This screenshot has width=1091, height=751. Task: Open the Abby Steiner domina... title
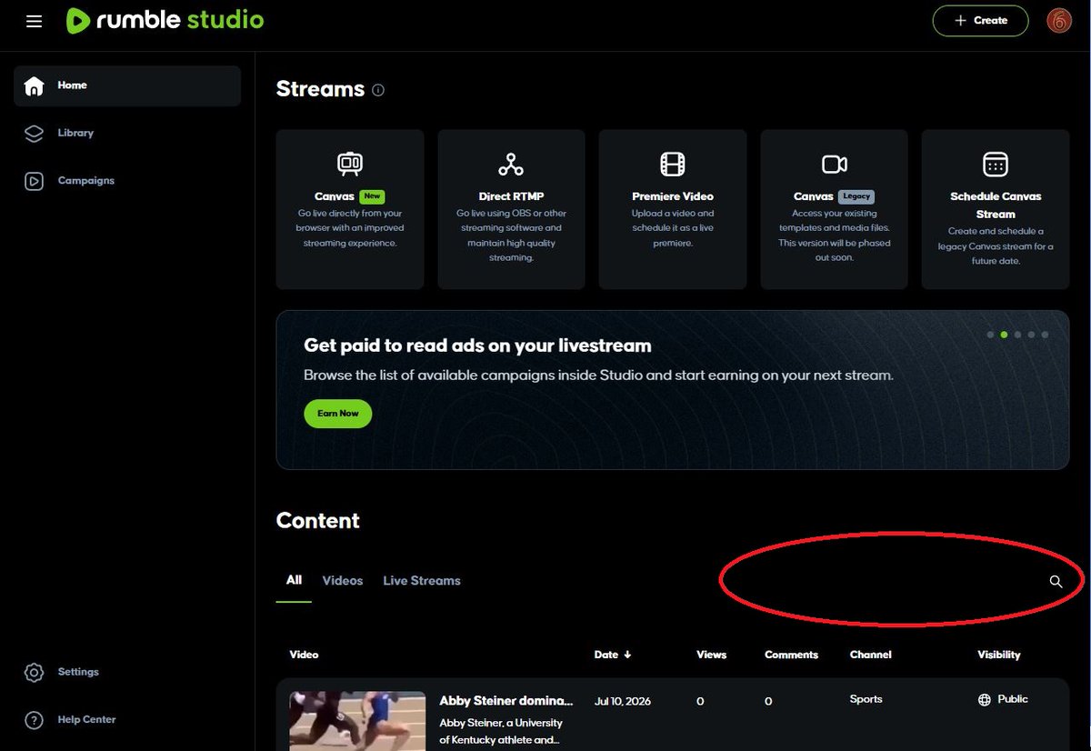506,701
